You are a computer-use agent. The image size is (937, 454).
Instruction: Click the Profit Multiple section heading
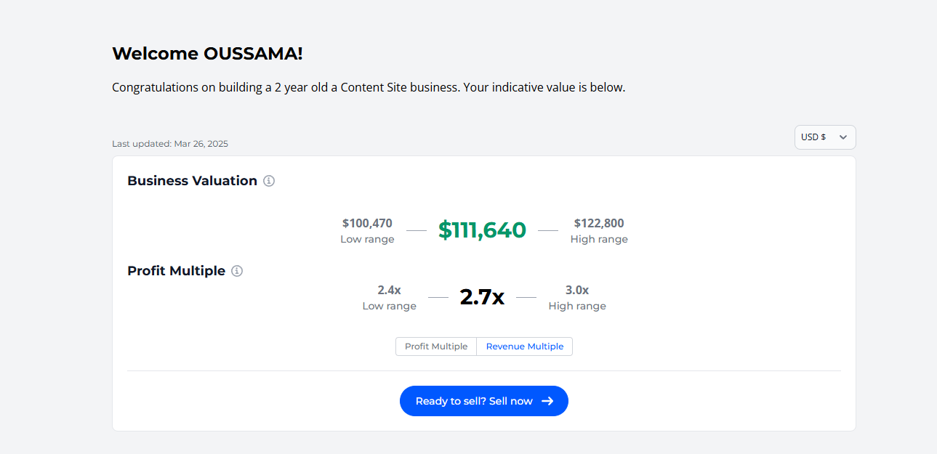(176, 271)
